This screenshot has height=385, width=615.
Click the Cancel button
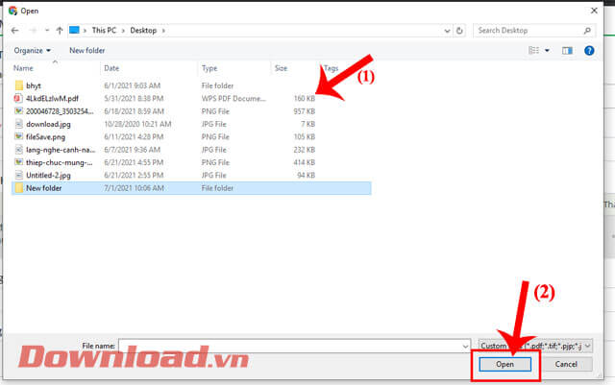(x=566, y=364)
